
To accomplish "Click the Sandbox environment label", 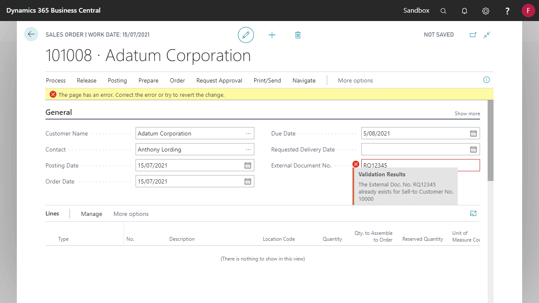I will (416, 11).
